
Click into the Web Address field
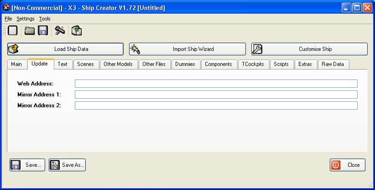(216, 84)
